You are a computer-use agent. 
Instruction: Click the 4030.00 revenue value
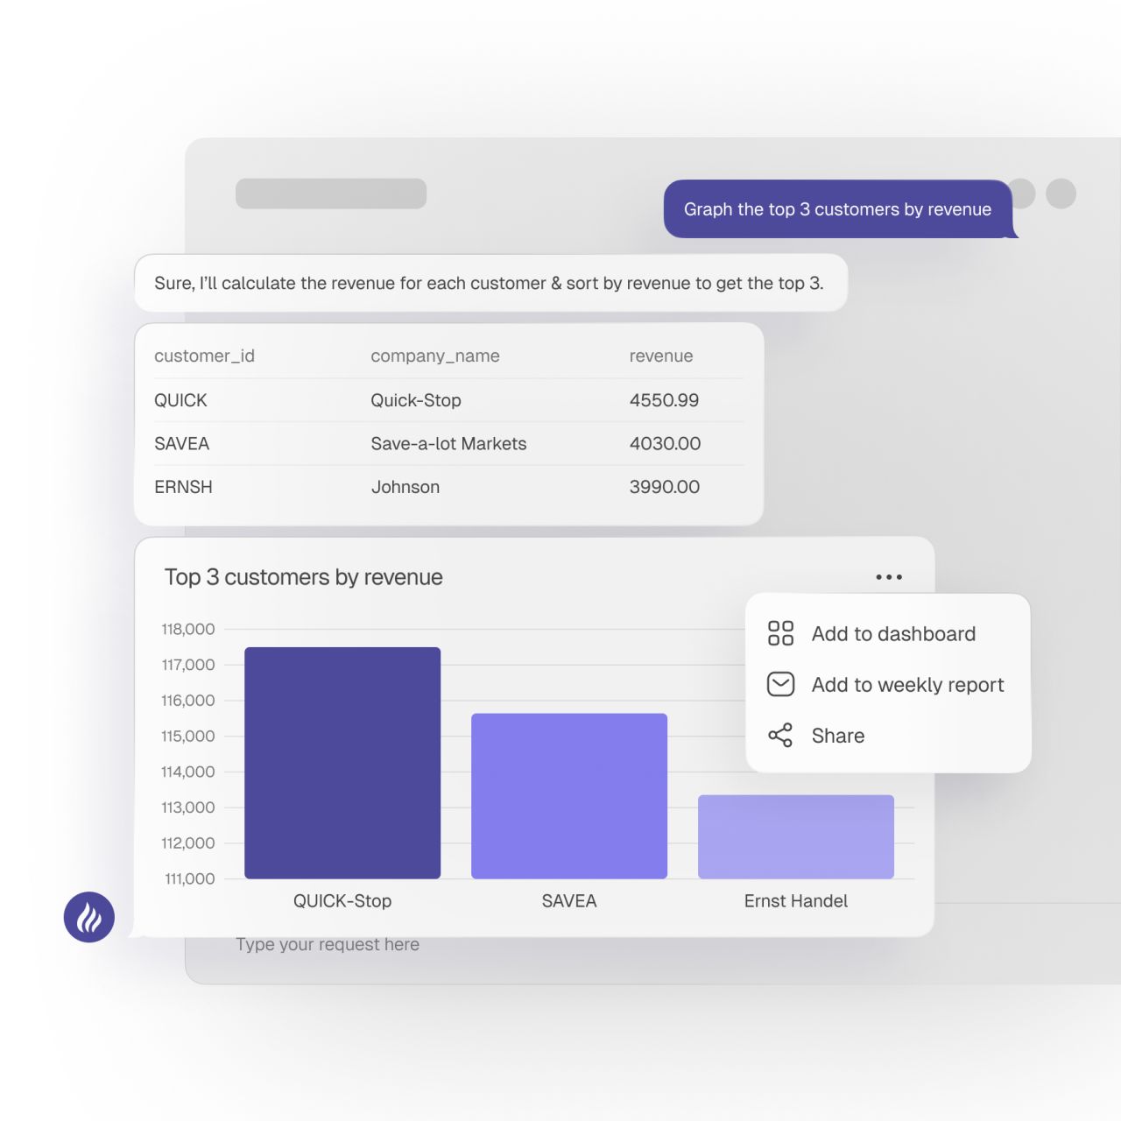coord(665,444)
